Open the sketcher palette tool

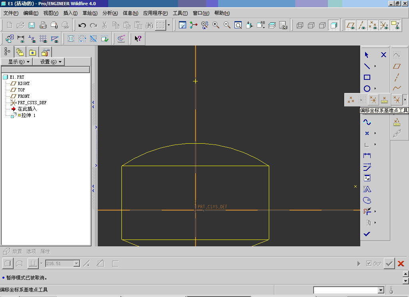(367, 200)
